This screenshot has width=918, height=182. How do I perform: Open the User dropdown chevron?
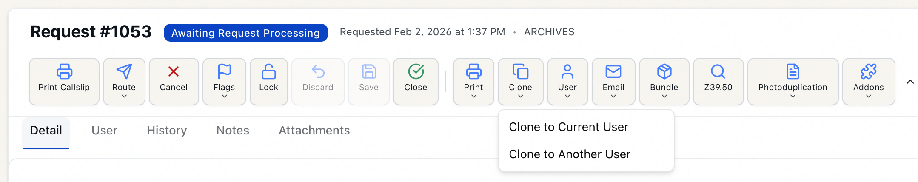point(567,97)
